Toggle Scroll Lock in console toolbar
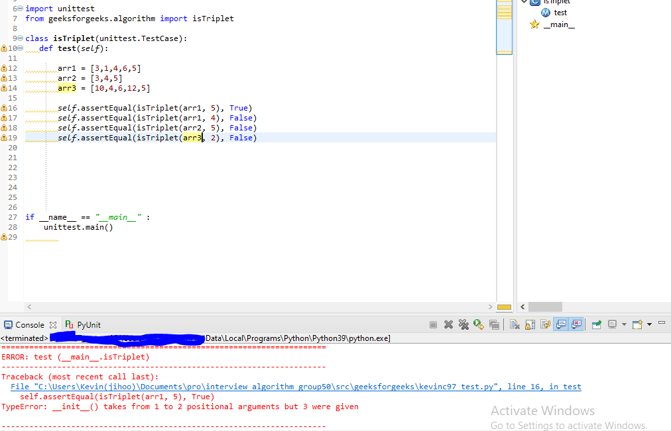Image resolution: width=671 pixels, height=431 pixels. pyautogui.click(x=530, y=324)
